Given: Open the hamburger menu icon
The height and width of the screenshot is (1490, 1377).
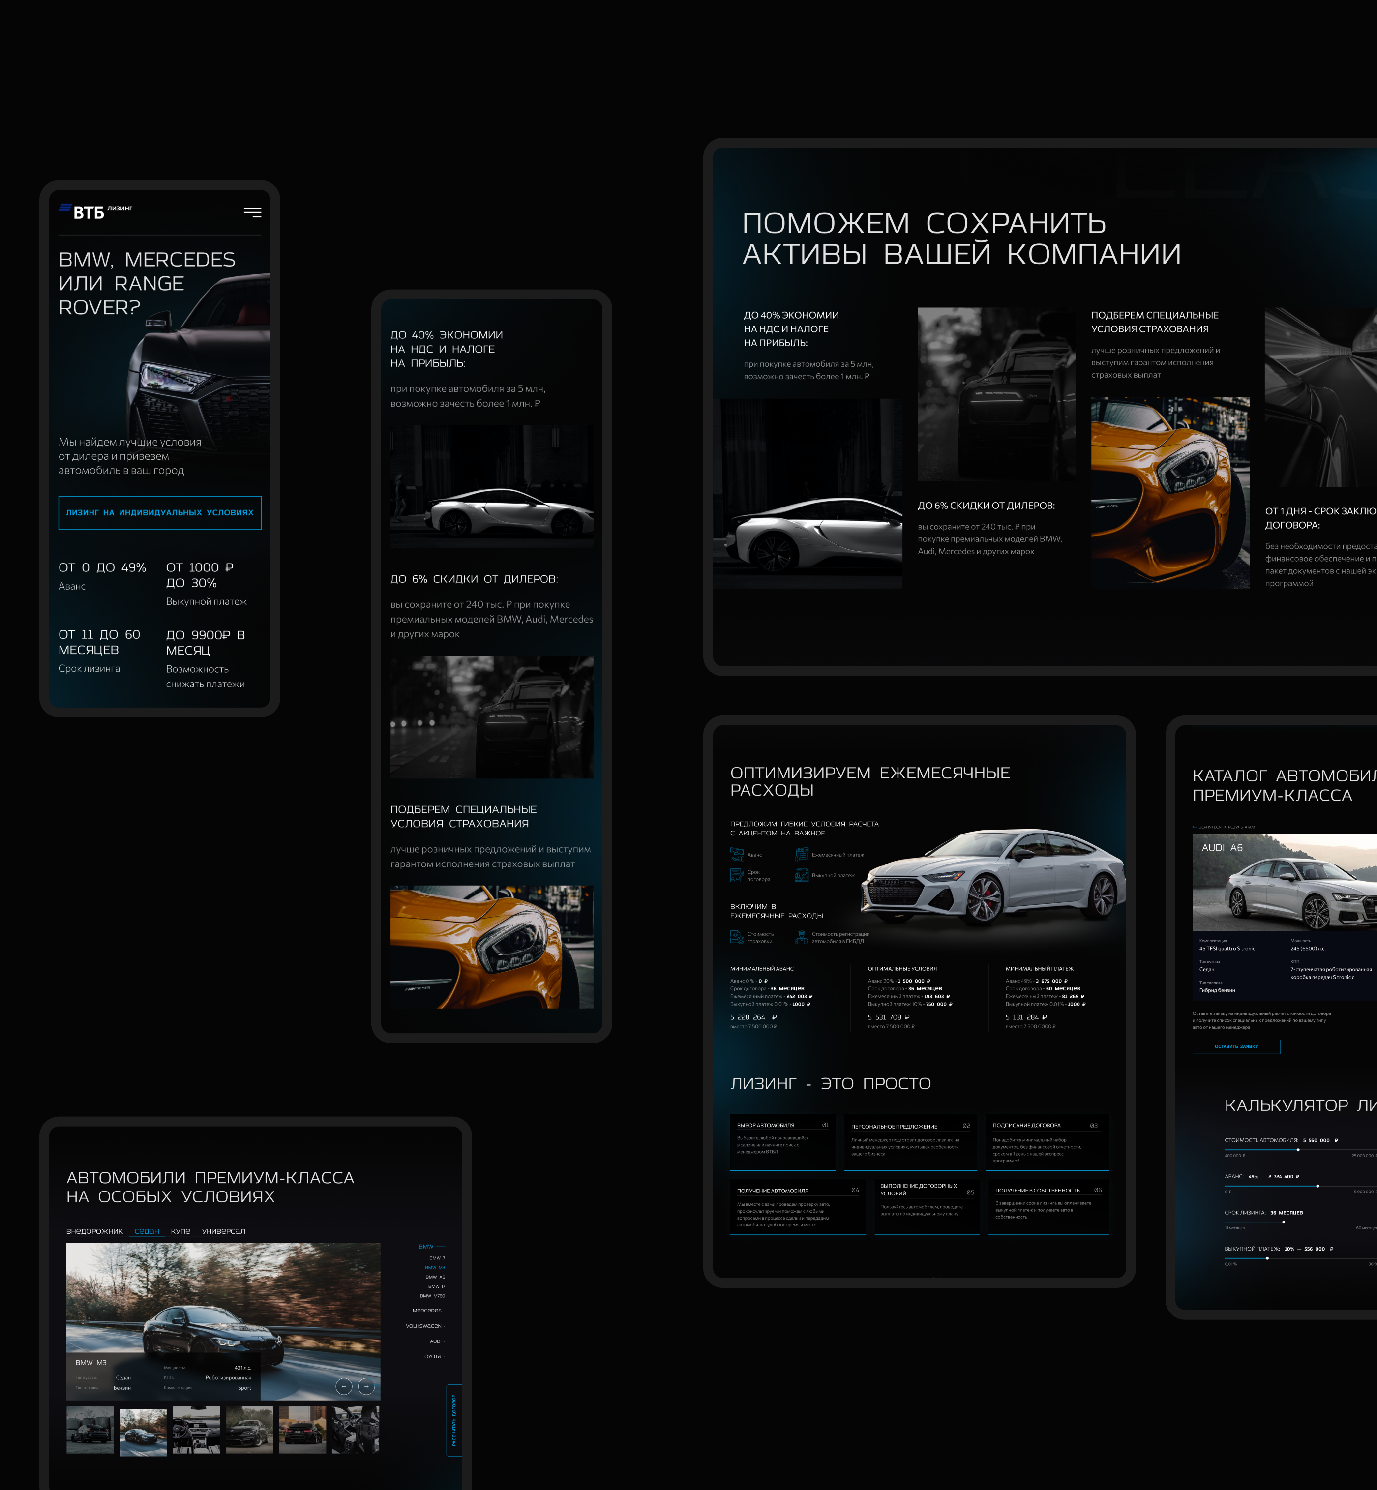Looking at the screenshot, I should pyautogui.click(x=252, y=212).
